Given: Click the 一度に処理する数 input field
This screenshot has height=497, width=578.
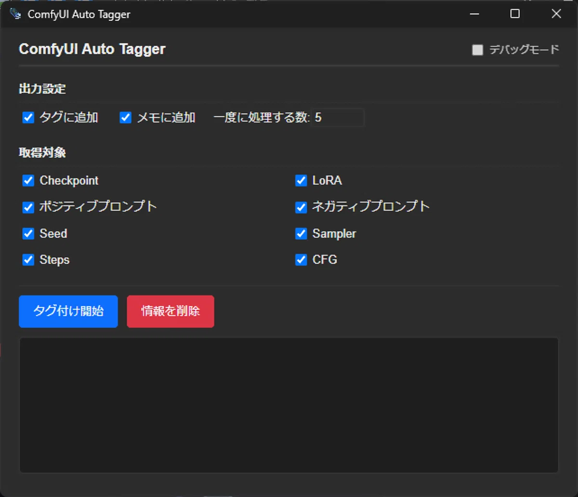Looking at the screenshot, I should coord(338,118).
